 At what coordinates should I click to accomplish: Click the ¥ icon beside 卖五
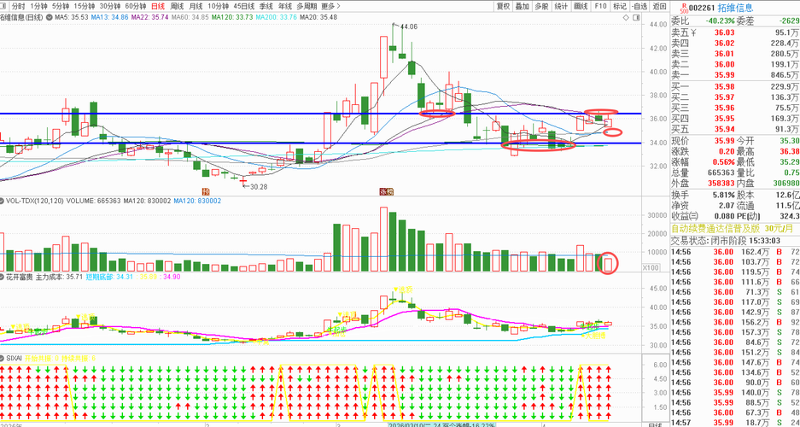click(693, 32)
